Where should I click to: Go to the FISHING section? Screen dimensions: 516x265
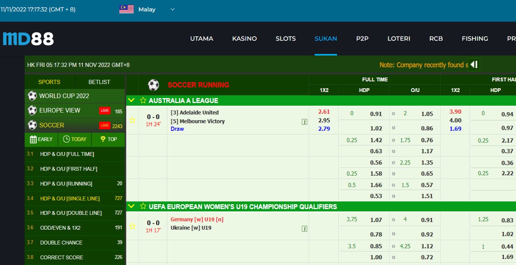[475, 38]
